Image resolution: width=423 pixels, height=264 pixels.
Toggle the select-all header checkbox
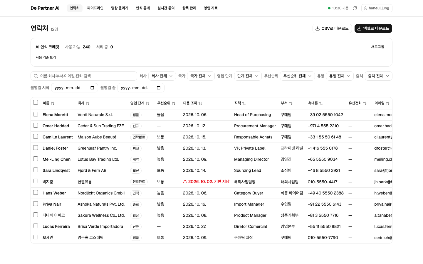[36, 102]
